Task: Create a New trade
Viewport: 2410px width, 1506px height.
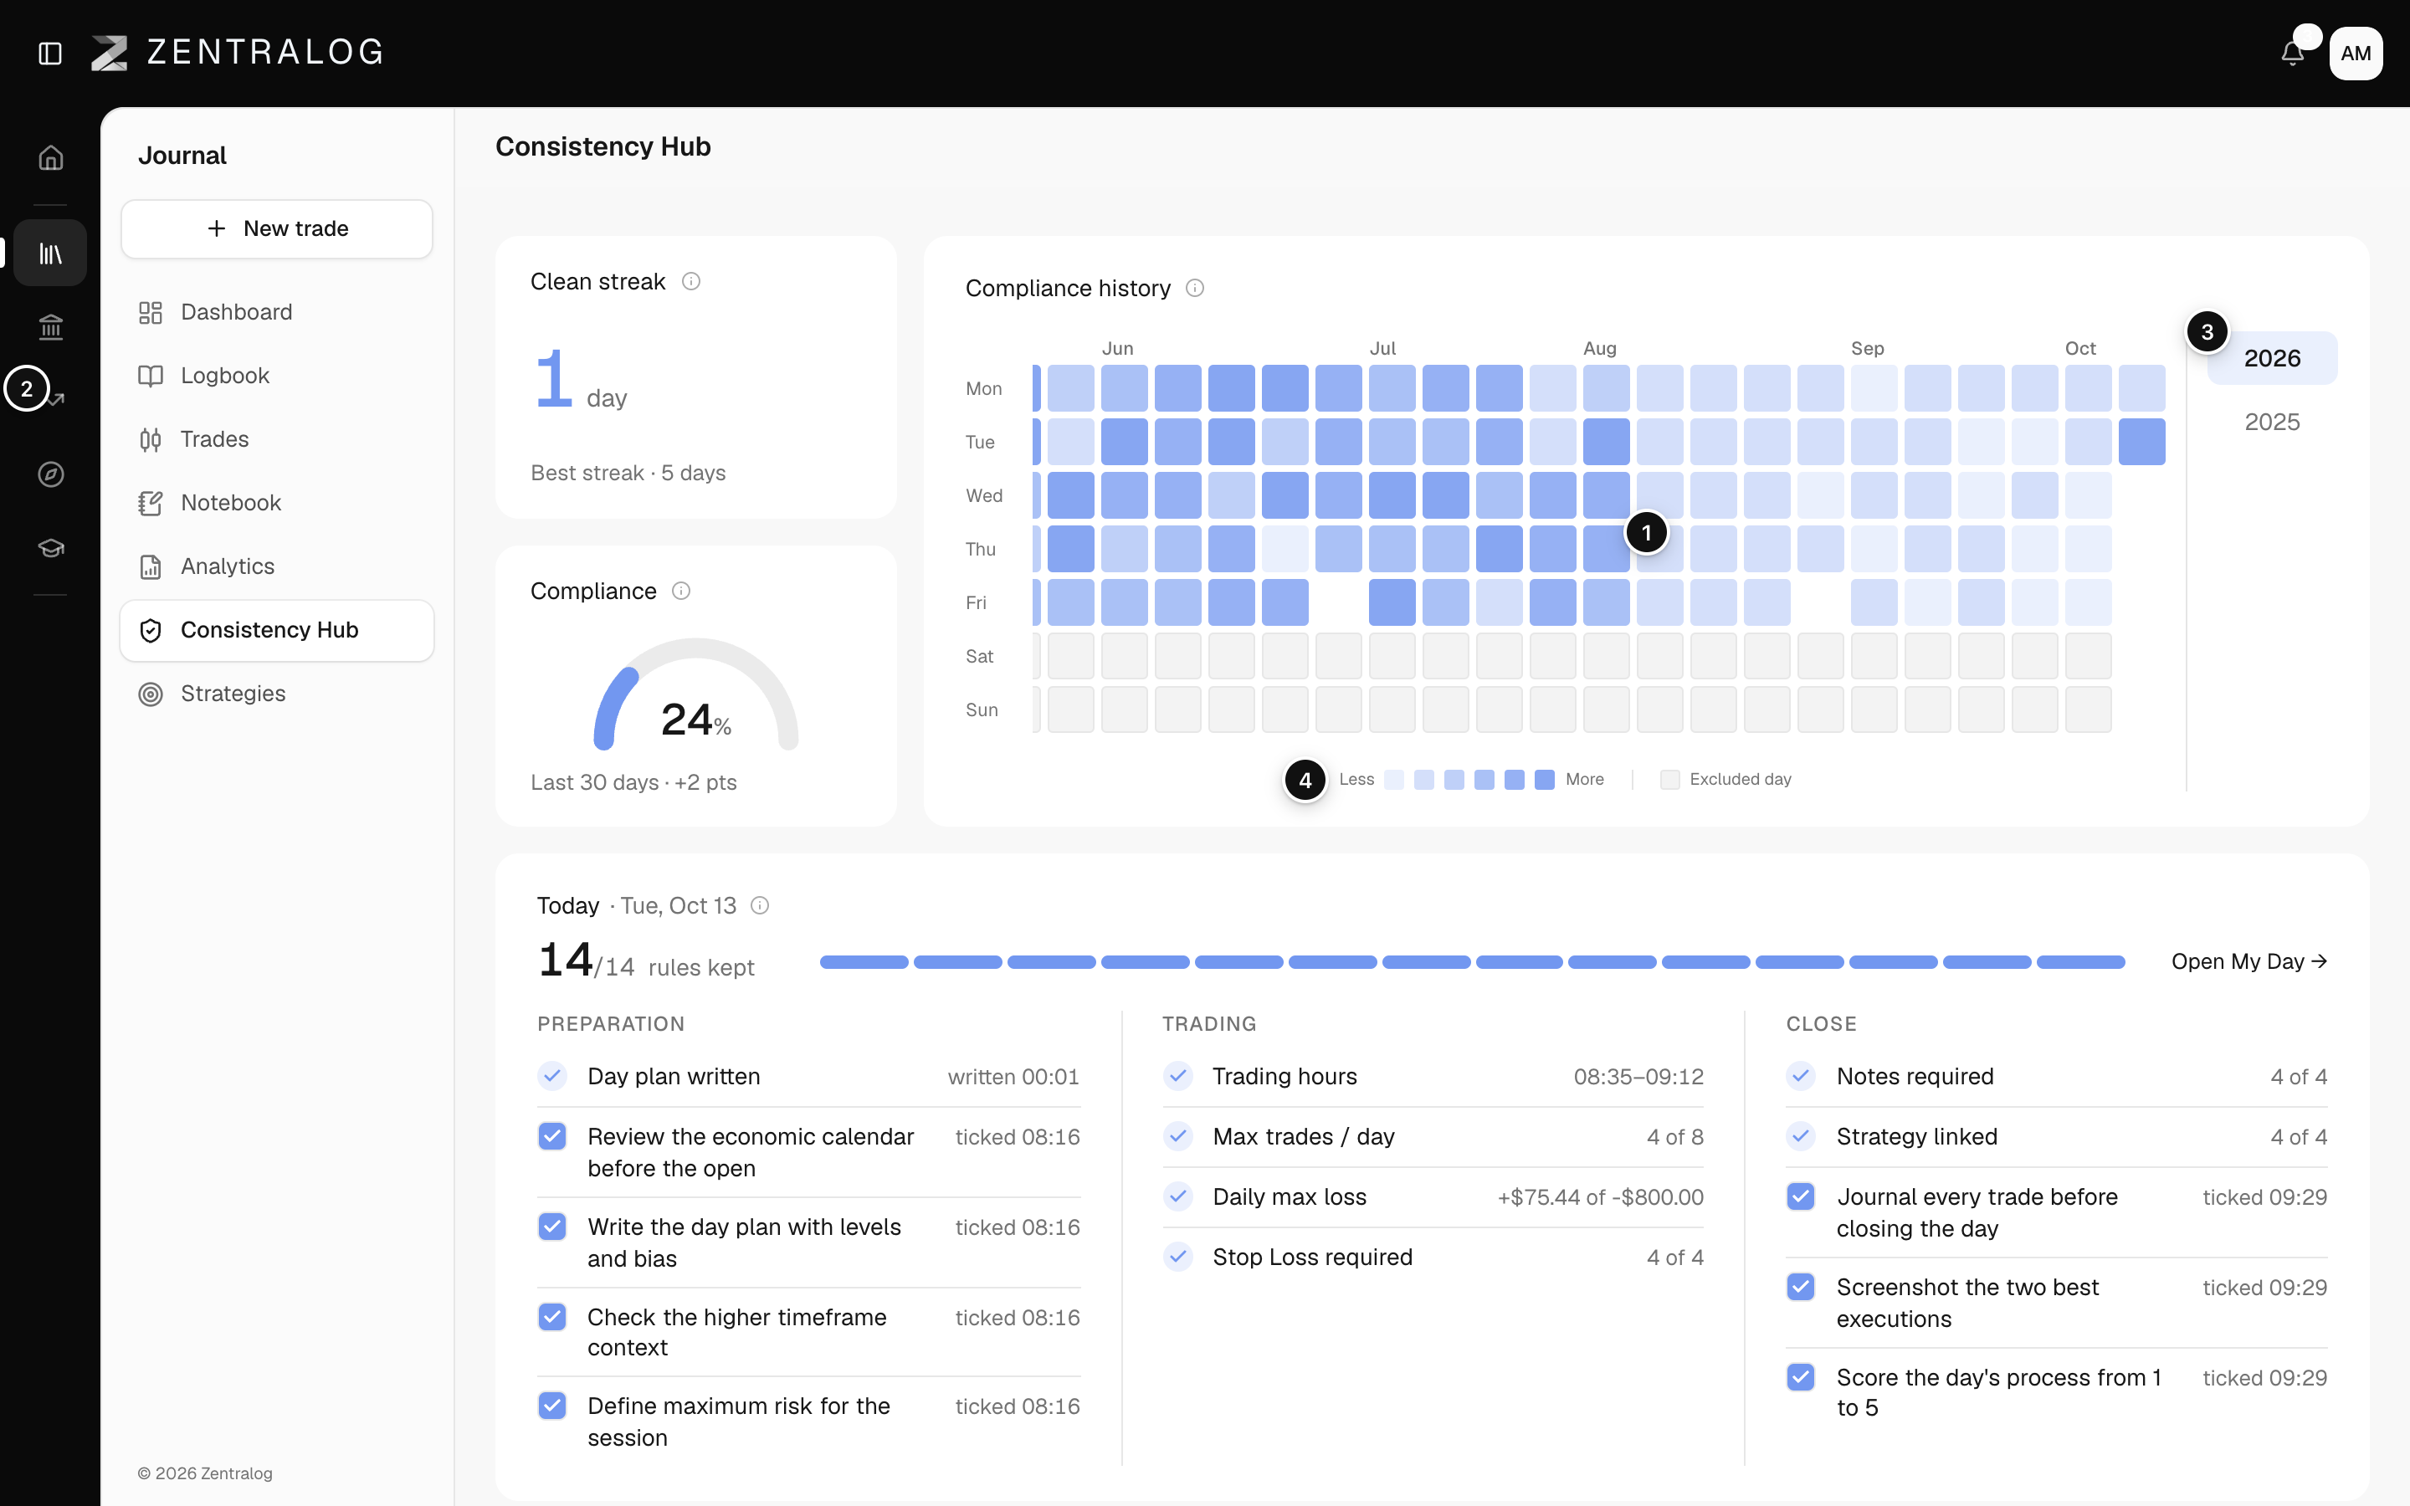Action: (277, 229)
